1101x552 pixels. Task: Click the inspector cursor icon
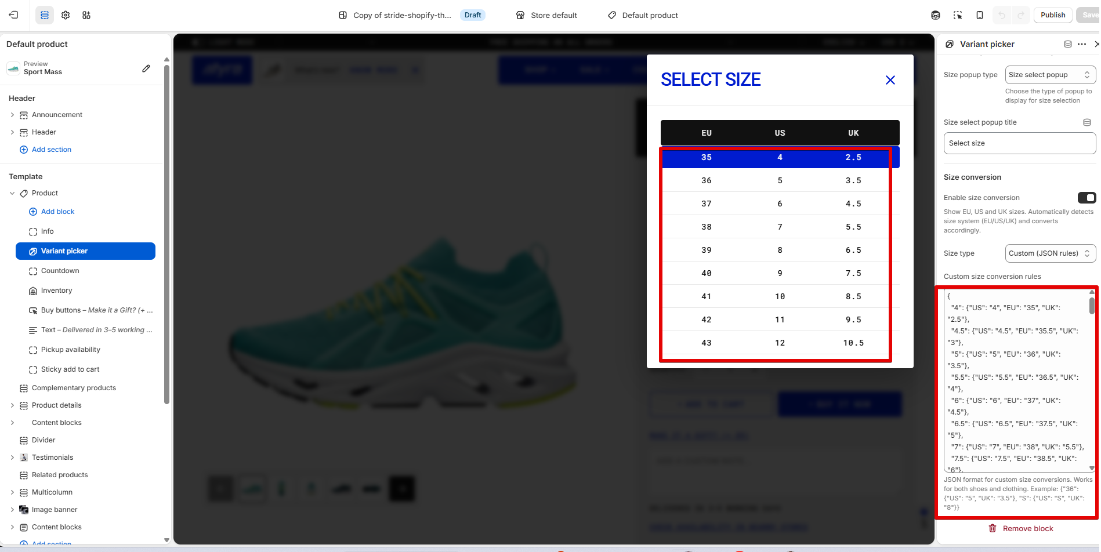tap(958, 15)
